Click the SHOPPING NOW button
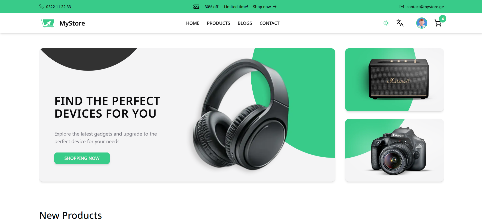The height and width of the screenshot is (219, 482). coord(82,158)
